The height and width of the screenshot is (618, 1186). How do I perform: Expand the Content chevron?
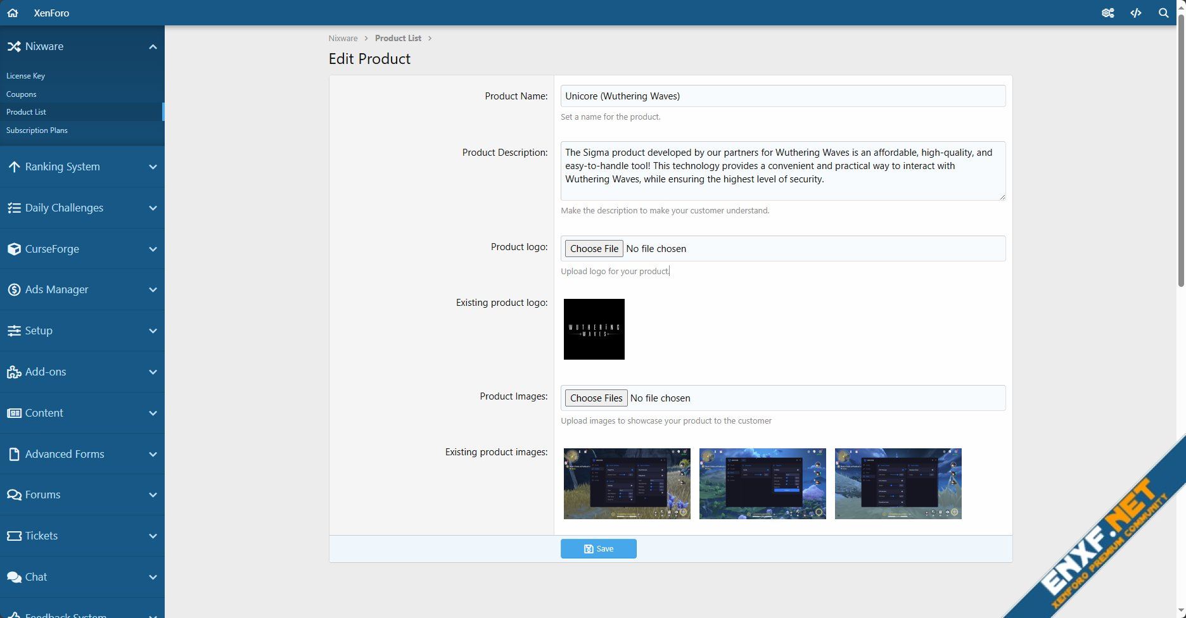click(153, 413)
